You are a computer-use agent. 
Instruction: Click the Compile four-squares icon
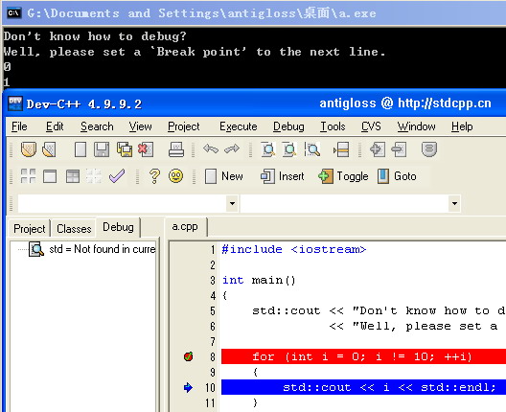click(x=28, y=176)
